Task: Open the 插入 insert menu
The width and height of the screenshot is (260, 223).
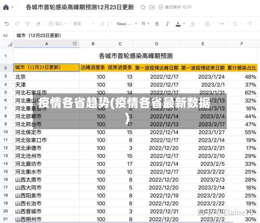Action: (58, 23)
